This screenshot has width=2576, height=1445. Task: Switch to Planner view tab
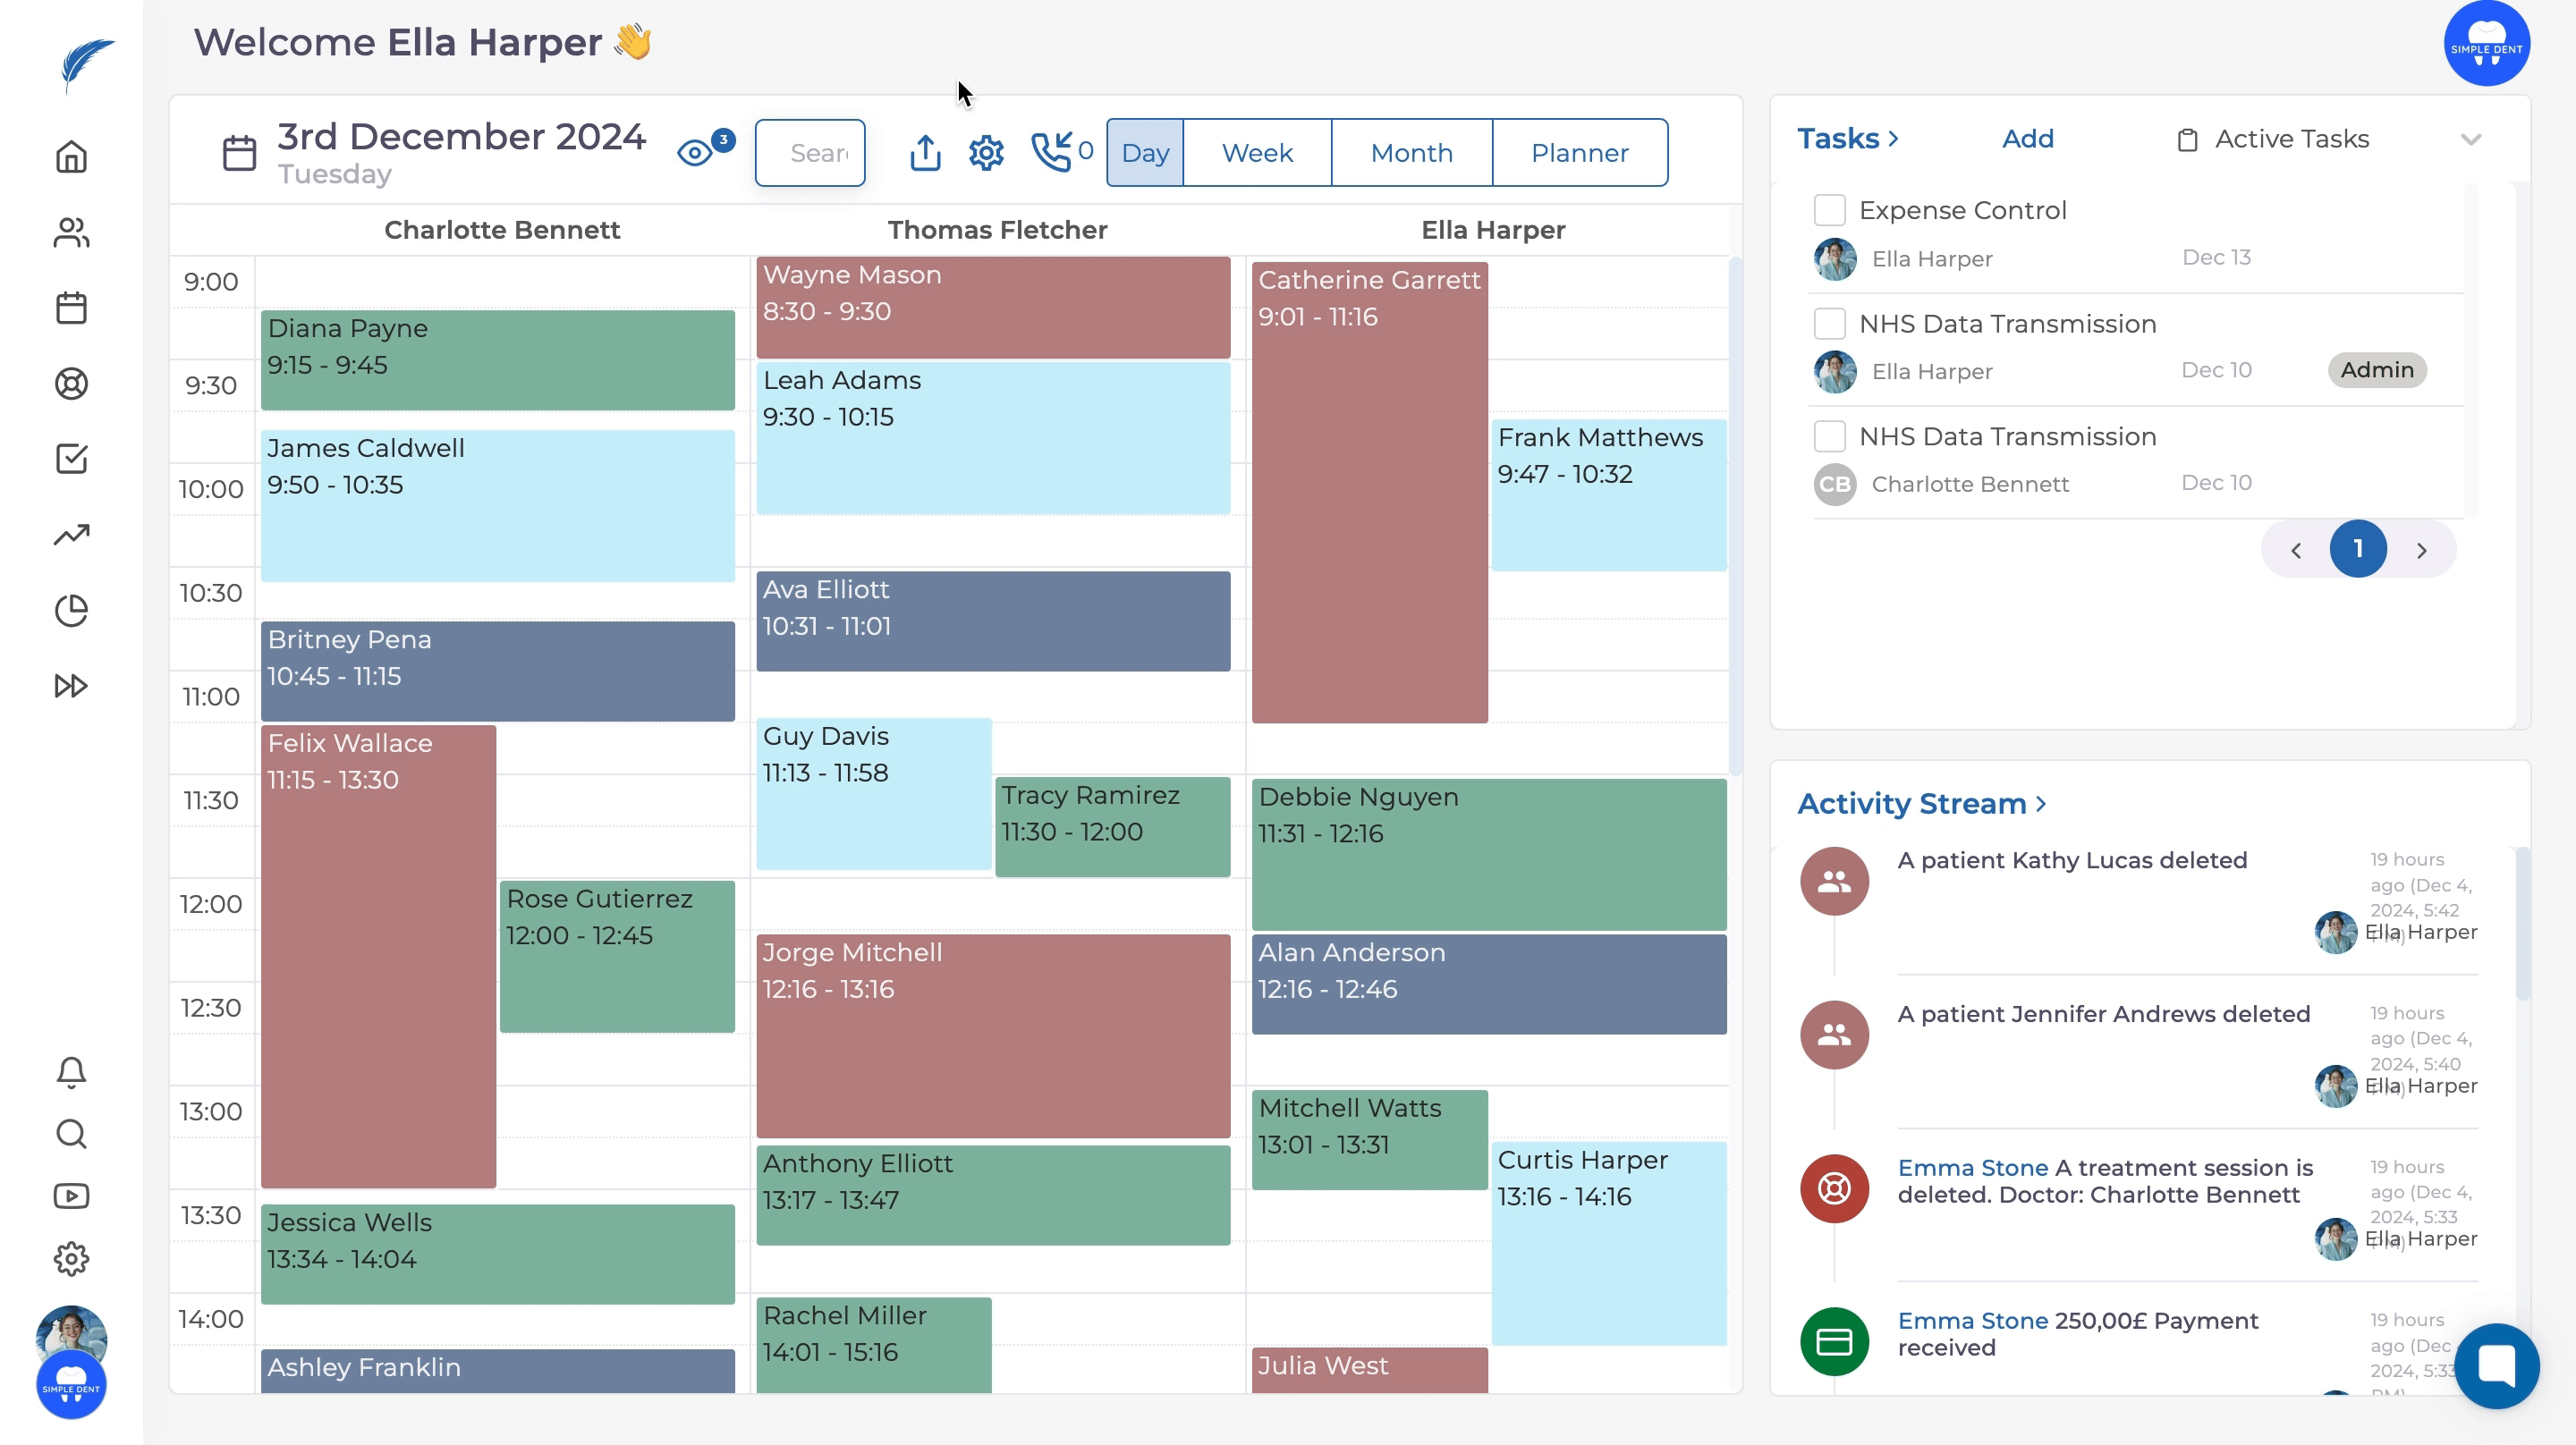[x=1579, y=153]
